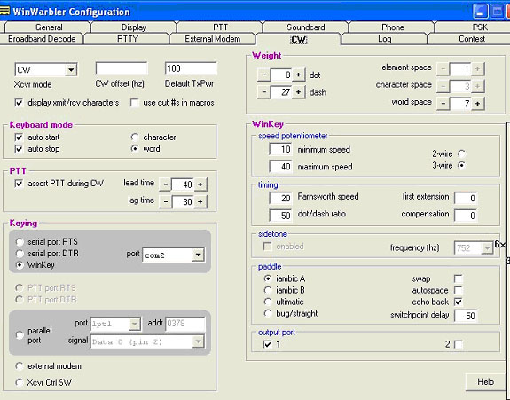Enable autospace checkbox

pos(459,290)
